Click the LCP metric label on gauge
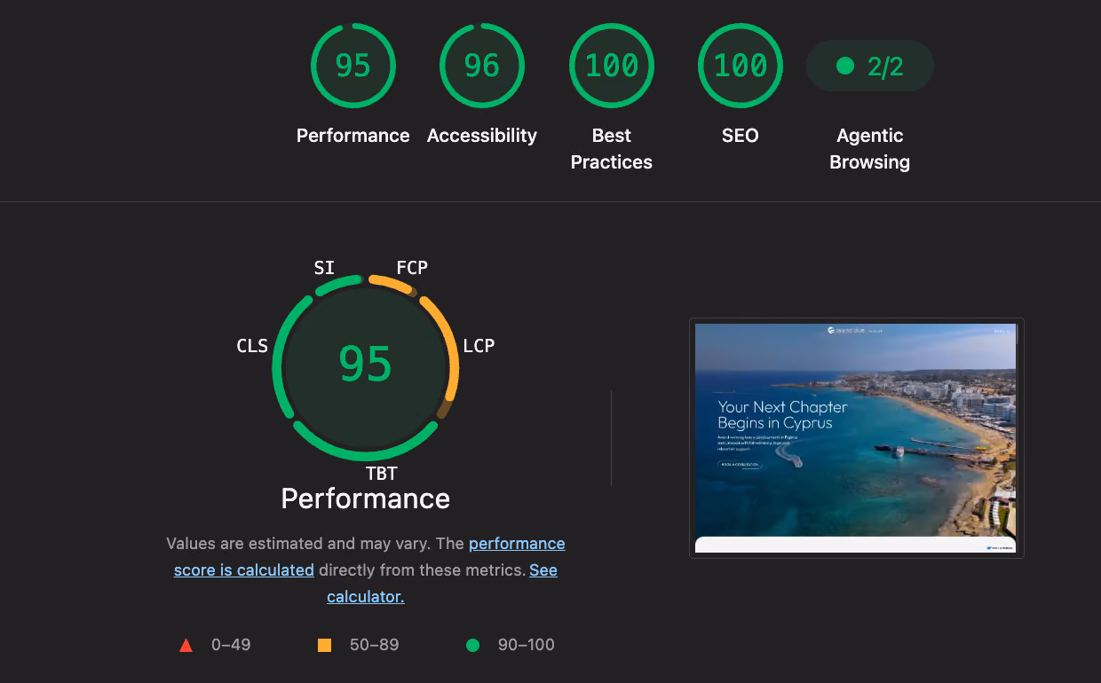1101x683 pixels. (x=479, y=346)
